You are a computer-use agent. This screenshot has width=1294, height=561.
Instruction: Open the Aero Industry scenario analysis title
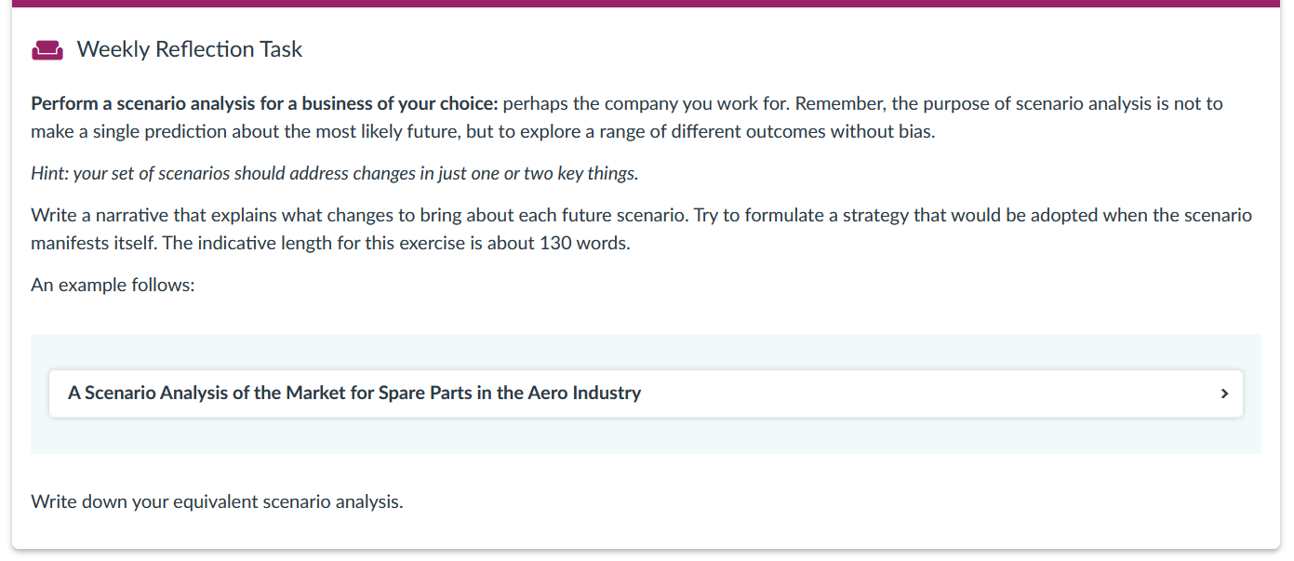point(354,394)
